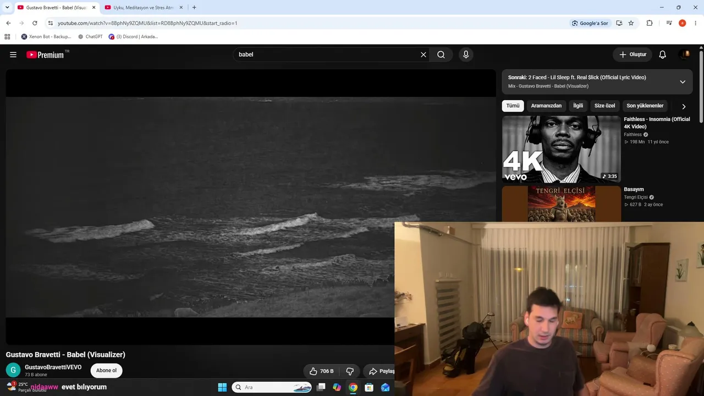
Task: Open the weather widget showing 25°C
Action: coord(26,387)
